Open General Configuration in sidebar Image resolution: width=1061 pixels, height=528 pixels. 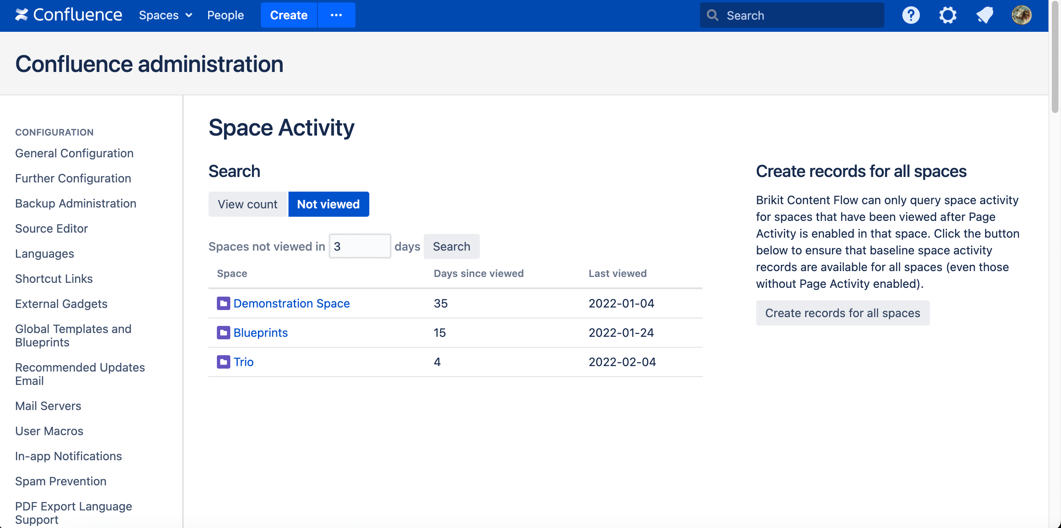click(x=74, y=153)
